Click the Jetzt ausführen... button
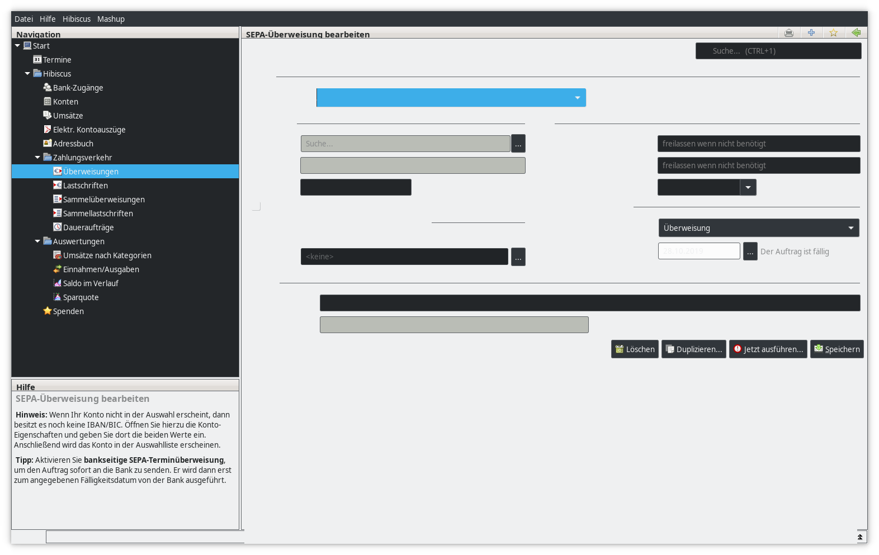Screen dimensions: 879x555 coord(768,349)
